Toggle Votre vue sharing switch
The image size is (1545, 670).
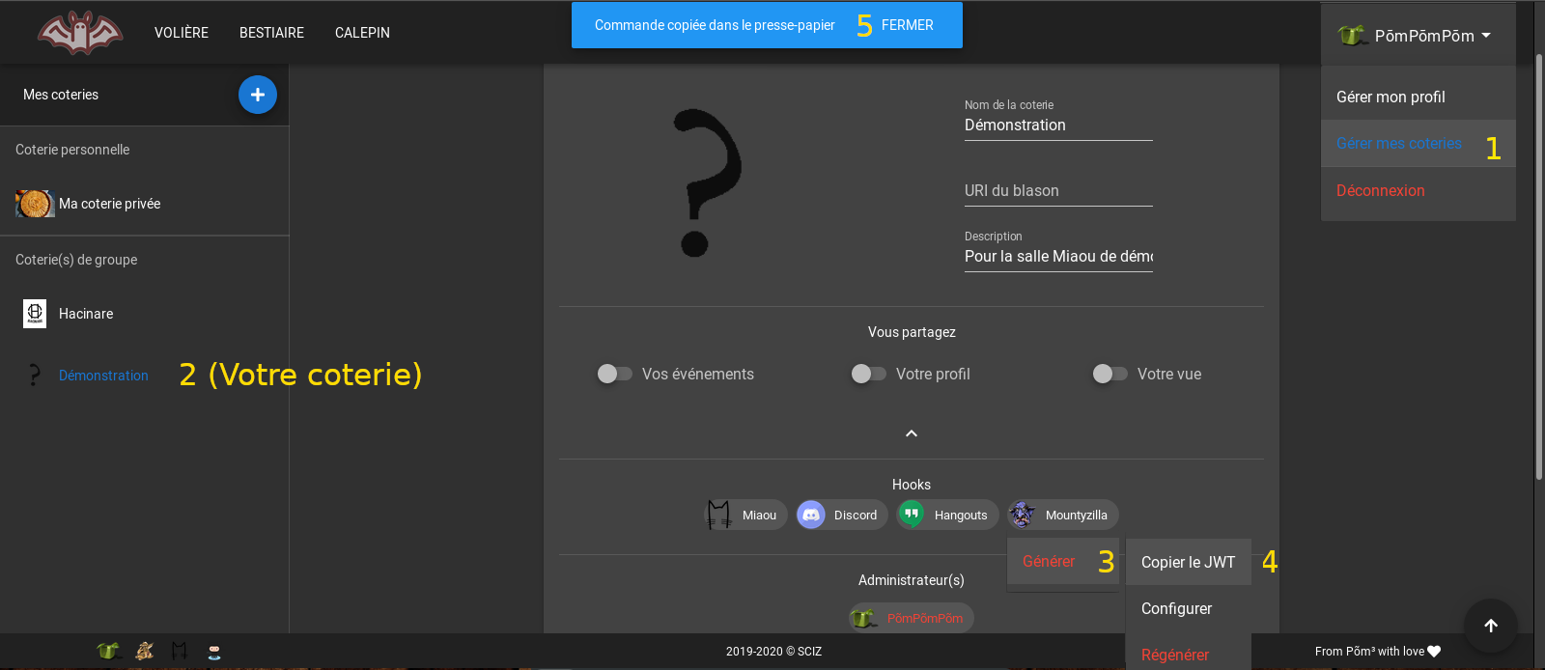[1110, 374]
